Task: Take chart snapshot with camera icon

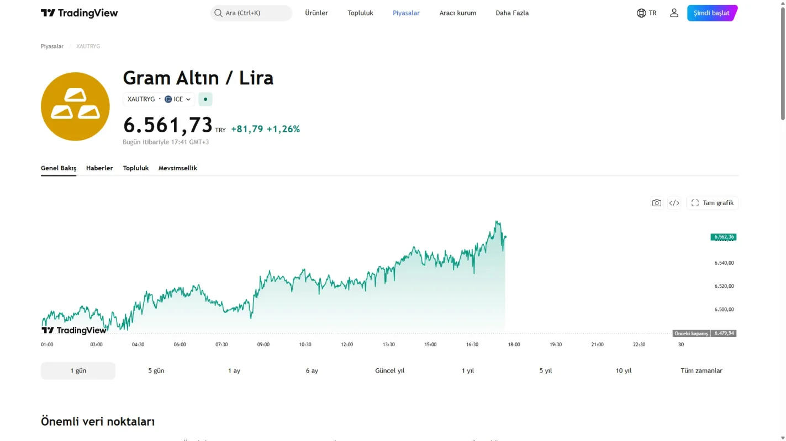Action: tap(656, 203)
